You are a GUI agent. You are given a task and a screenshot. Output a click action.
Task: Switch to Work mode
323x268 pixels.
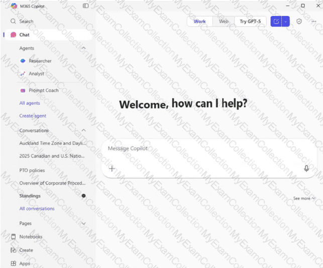pyautogui.click(x=199, y=22)
